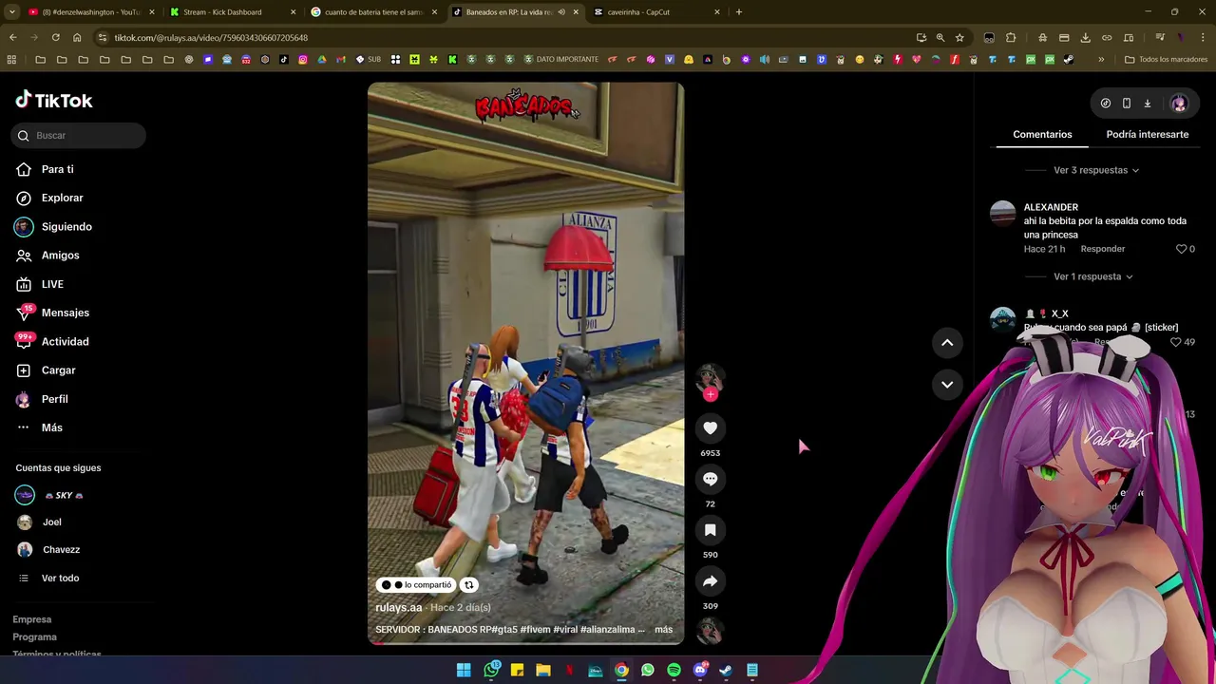Image resolution: width=1216 pixels, height=684 pixels.
Task: Open Mensajes inbox
Action: (65, 313)
